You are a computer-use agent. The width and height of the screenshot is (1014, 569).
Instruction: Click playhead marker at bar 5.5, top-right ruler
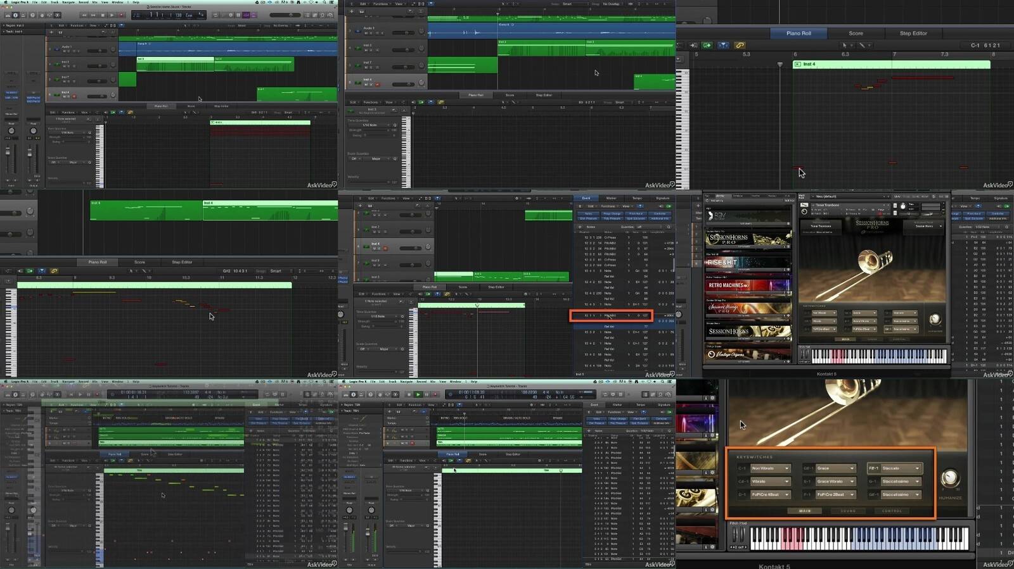tap(780, 65)
